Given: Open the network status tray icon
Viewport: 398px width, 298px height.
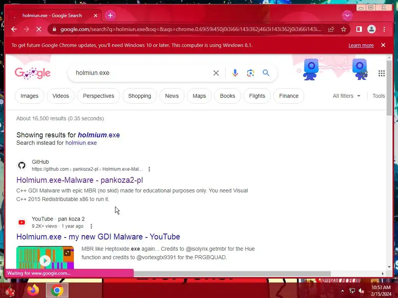Looking at the screenshot, I should pyautogui.click(x=352, y=291).
